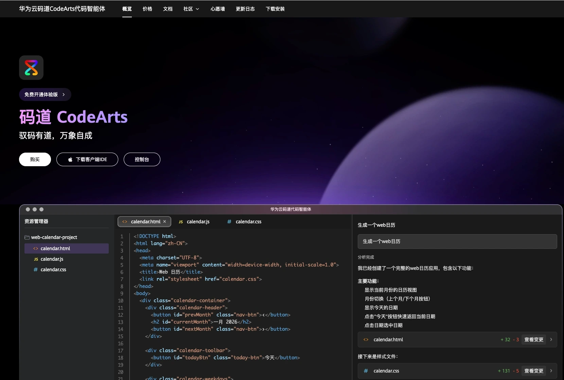Click the 分析完成 status text
Viewport: 564px width, 380px height.
[x=366, y=257]
